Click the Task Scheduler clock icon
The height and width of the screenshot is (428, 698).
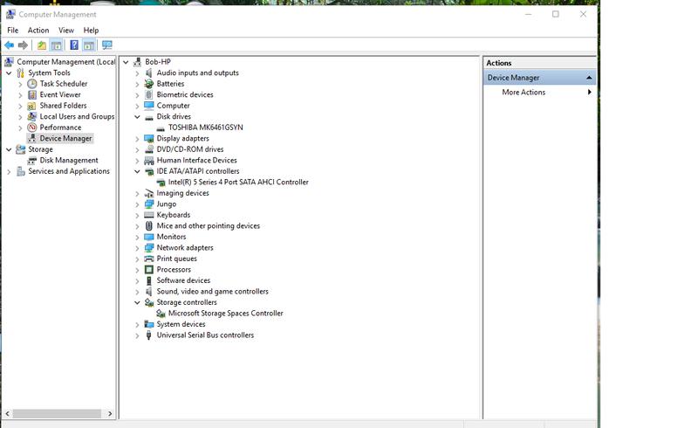coord(32,84)
